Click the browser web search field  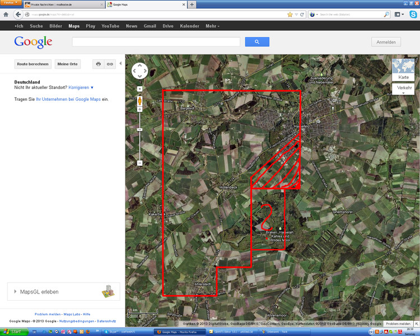pyautogui.click(x=351, y=15)
